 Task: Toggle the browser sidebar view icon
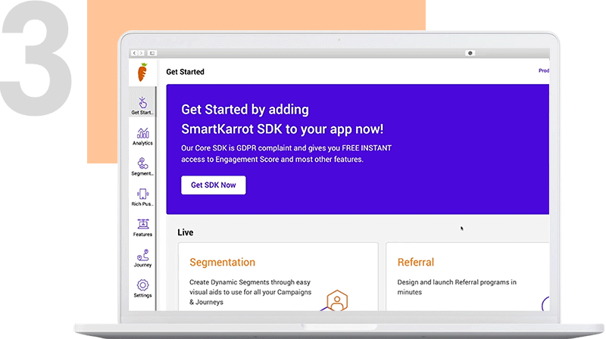coord(152,53)
